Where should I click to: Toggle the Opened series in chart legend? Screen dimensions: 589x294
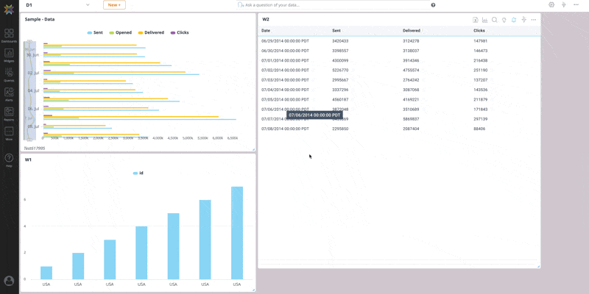click(x=121, y=32)
